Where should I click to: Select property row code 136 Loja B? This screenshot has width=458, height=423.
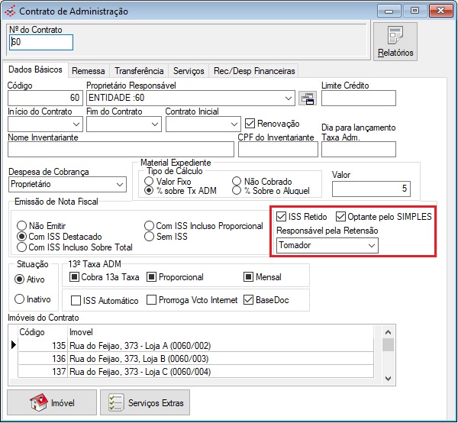(x=198, y=358)
